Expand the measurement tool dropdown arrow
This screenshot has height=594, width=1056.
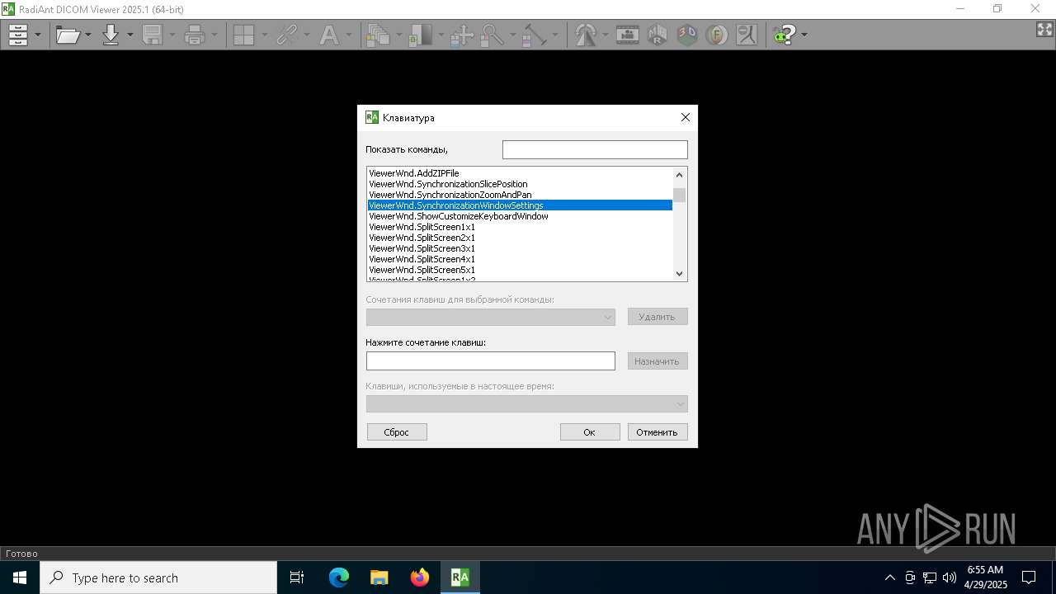click(554, 35)
